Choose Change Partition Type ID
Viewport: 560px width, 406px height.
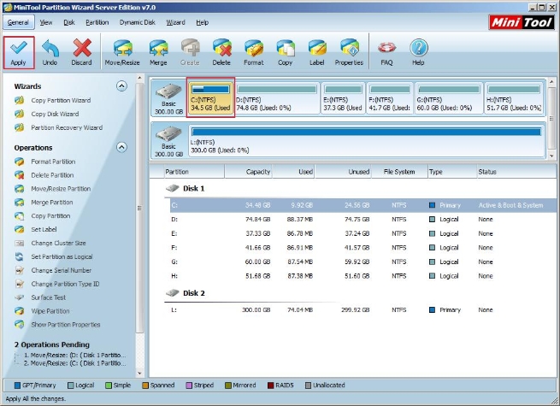[65, 284]
